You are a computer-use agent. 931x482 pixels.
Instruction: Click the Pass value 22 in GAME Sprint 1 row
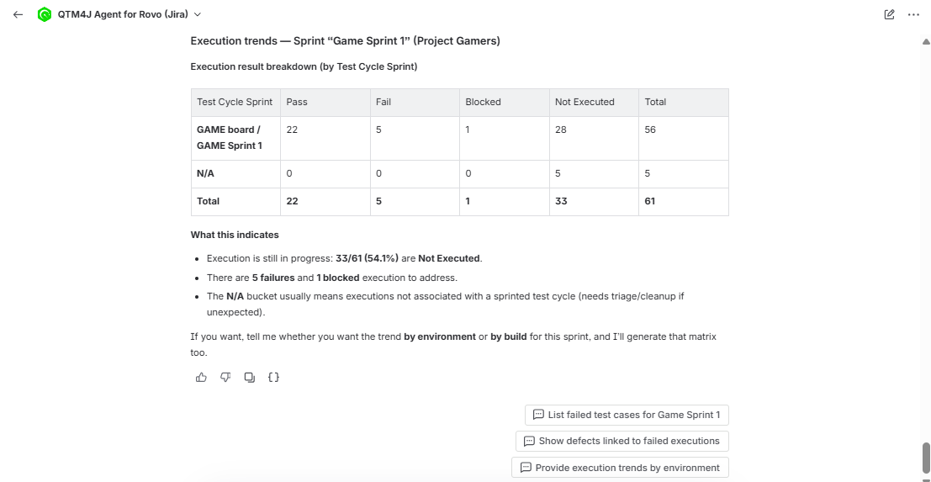pyautogui.click(x=325, y=138)
